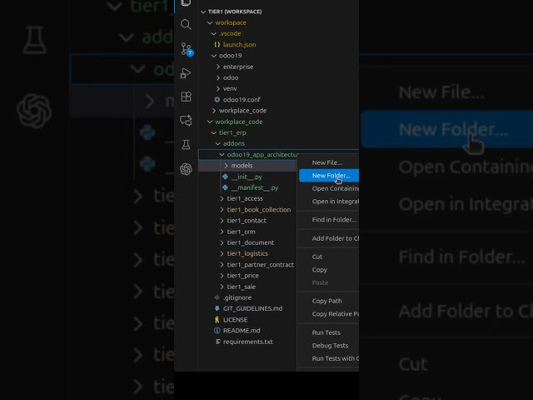This screenshot has width=533, height=400.
Task: Choose Copy Path from the context menu
Action: pos(329,301)
